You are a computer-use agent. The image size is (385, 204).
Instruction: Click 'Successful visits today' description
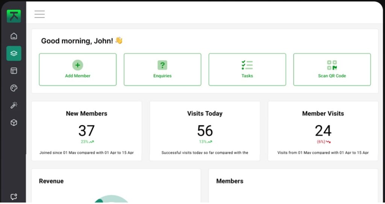[205, 153]
